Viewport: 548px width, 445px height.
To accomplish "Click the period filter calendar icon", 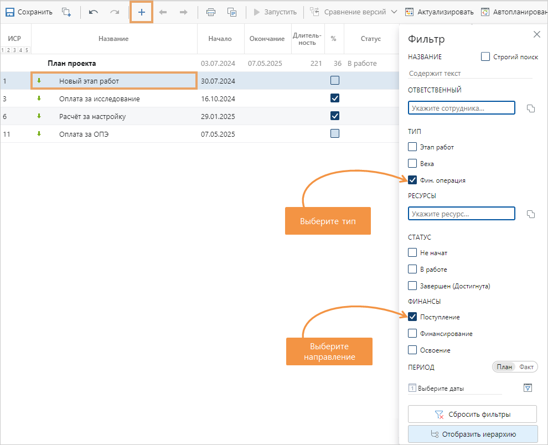I will coord(528,388).
